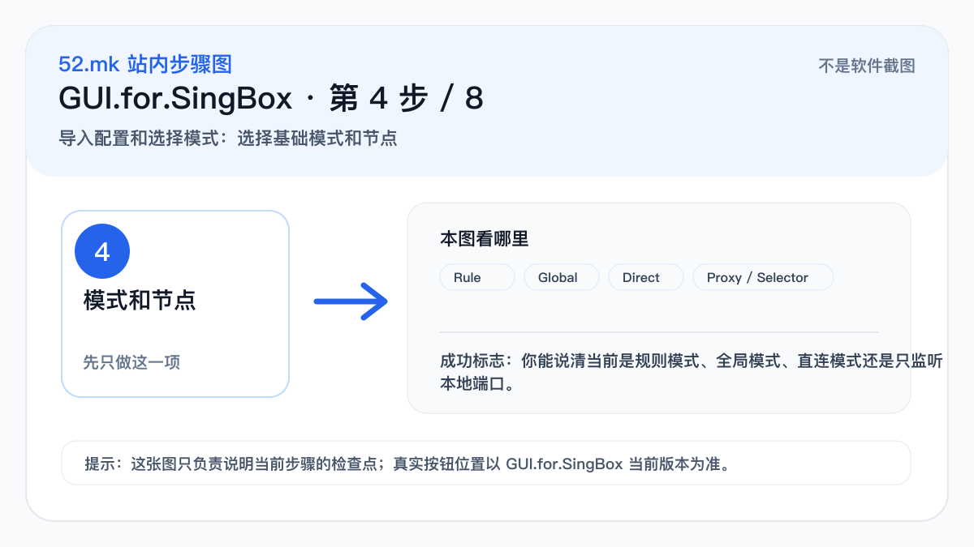Click the '先只做这一项' caption
This screenshot has height=547, width=974.
(x=131, y=362)
